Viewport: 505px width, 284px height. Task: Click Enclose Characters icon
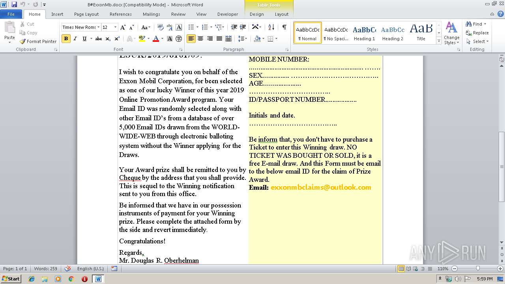tap(179, 39)
